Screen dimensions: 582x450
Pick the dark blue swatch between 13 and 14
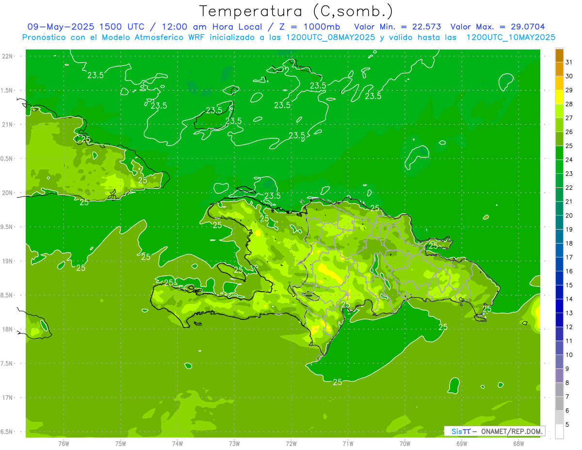(x=559, y=306)
